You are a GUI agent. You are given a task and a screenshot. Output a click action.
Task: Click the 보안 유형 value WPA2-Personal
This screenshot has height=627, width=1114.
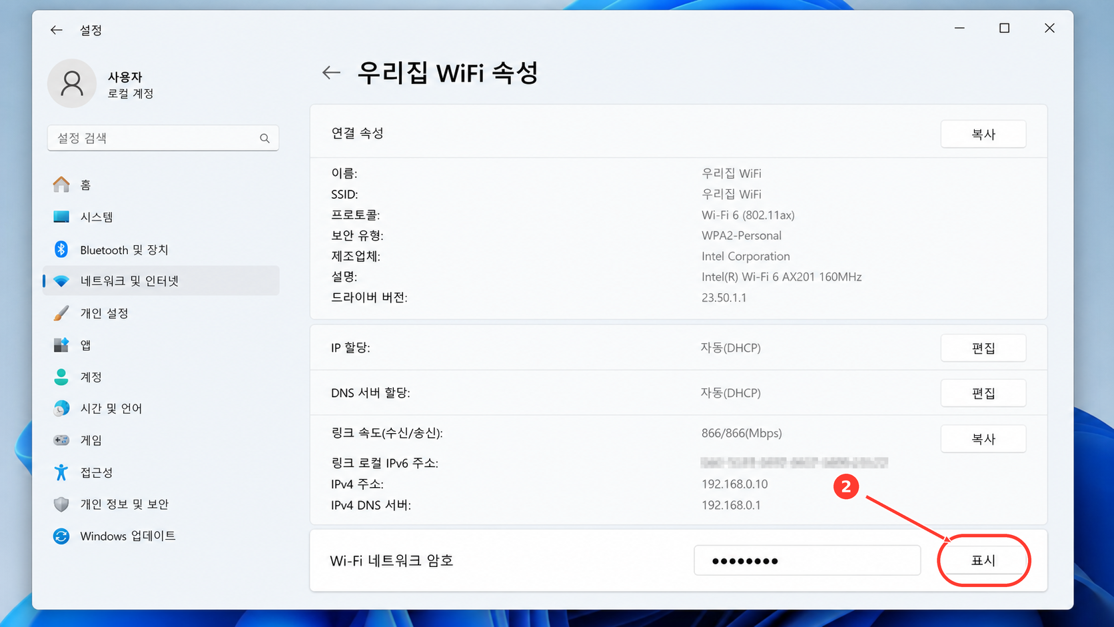click(742, 236)
